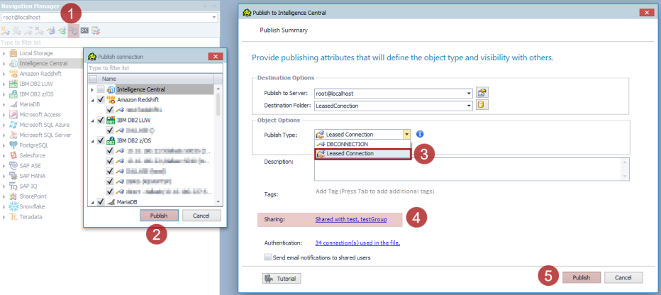This screenshot has width=661, height=295.
Task: Click the Publish connection list vertical scrollbar
Action: click(x=218, y=104)
